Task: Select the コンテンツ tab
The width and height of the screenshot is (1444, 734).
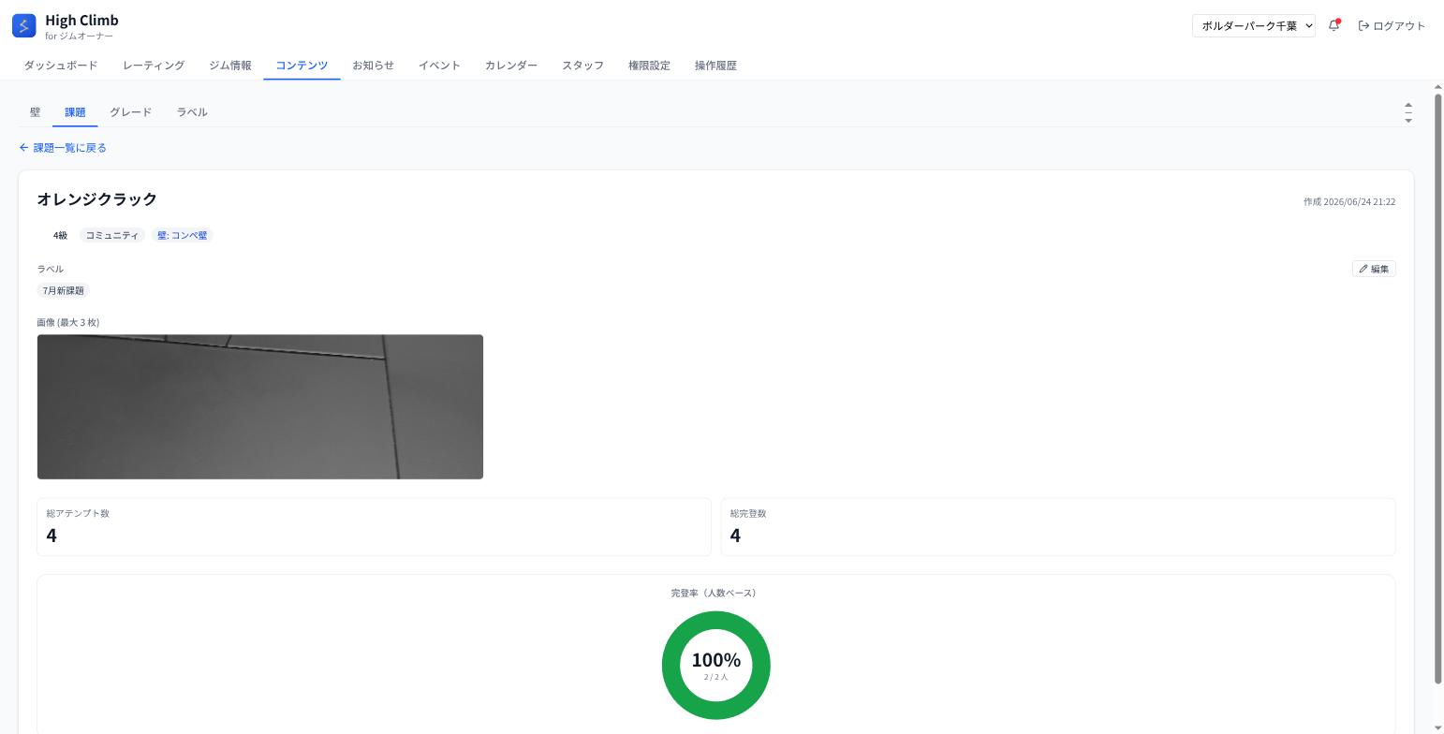Action: click(302, 66)
